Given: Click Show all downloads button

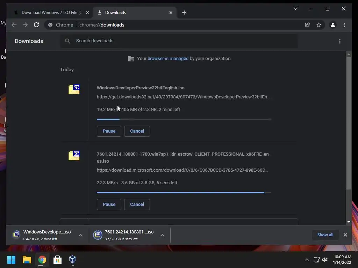Looking at the screenshot, I should point(325,235).
